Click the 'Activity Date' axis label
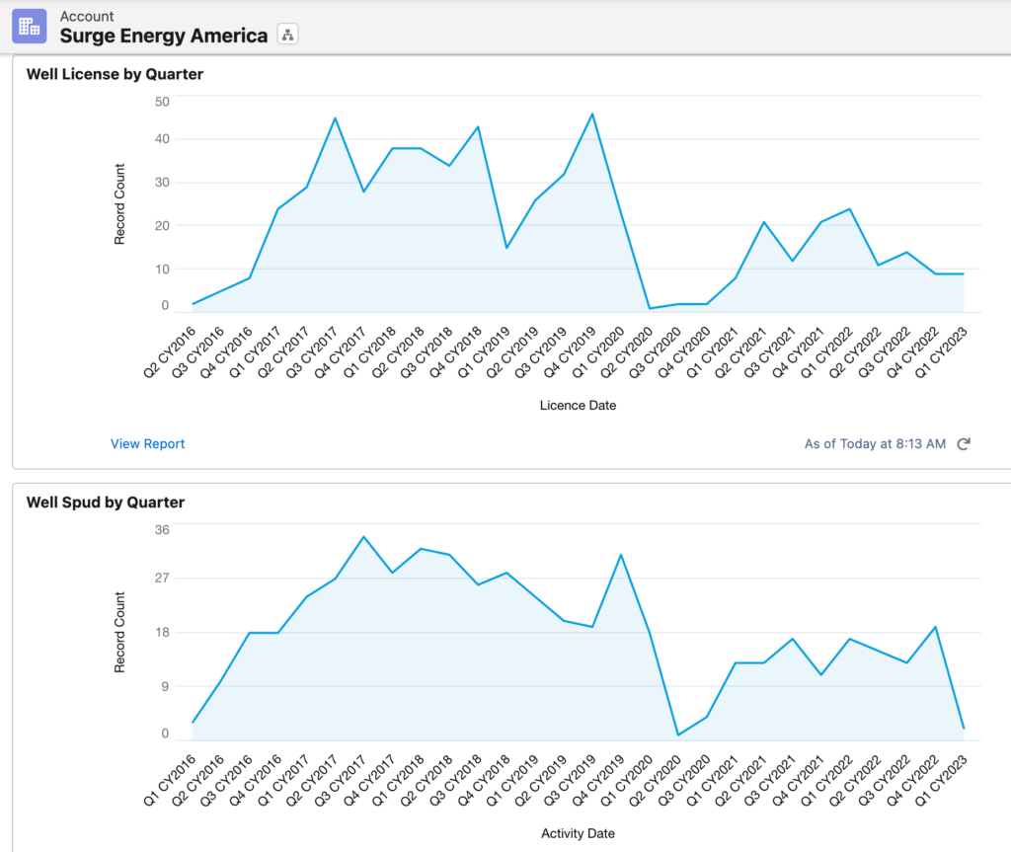The image size is (1011, 852). [x=578, y=833]
